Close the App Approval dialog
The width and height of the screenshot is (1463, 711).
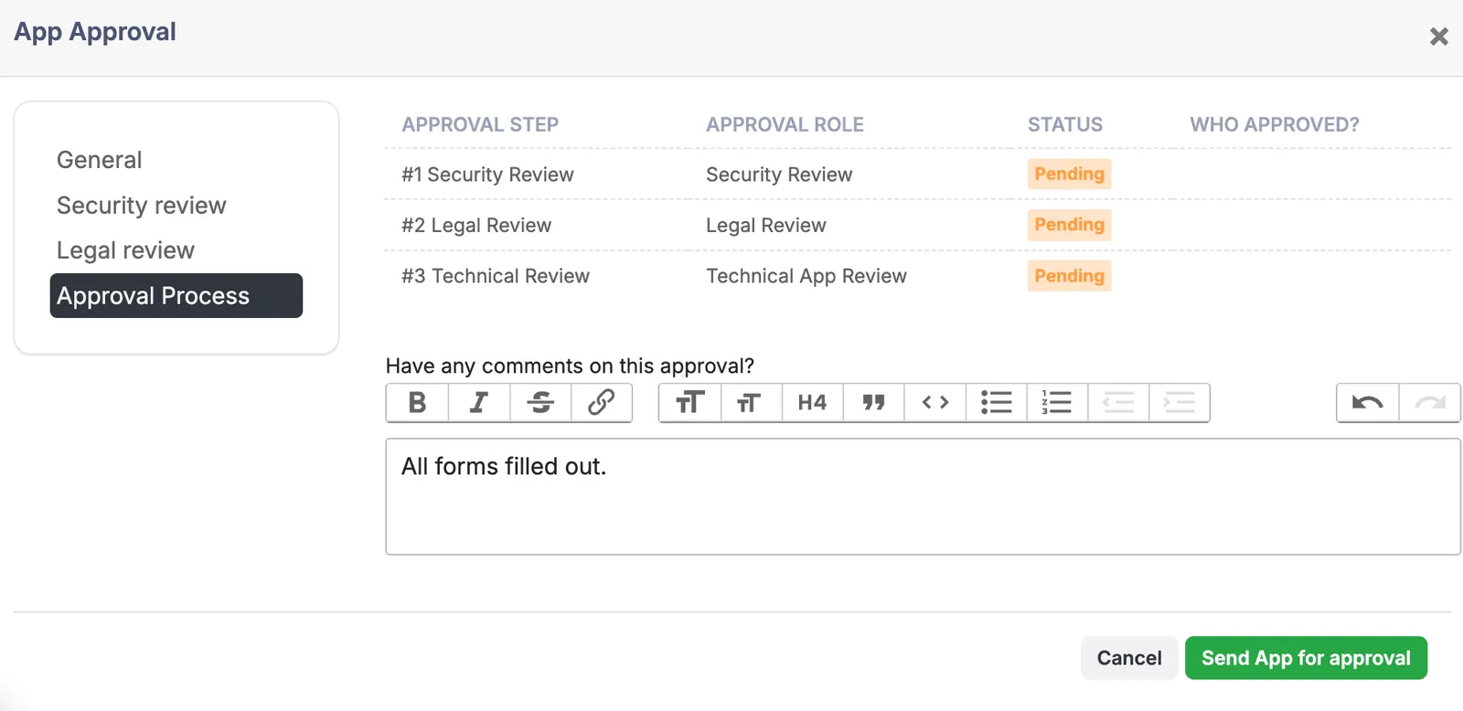tap(1438, 37)
